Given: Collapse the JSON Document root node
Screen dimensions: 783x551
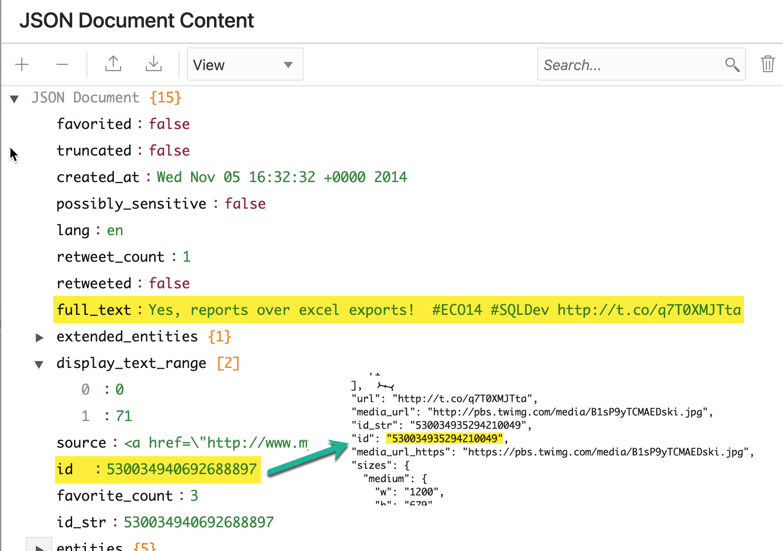Looking at the screenshot, I should 14,99.
